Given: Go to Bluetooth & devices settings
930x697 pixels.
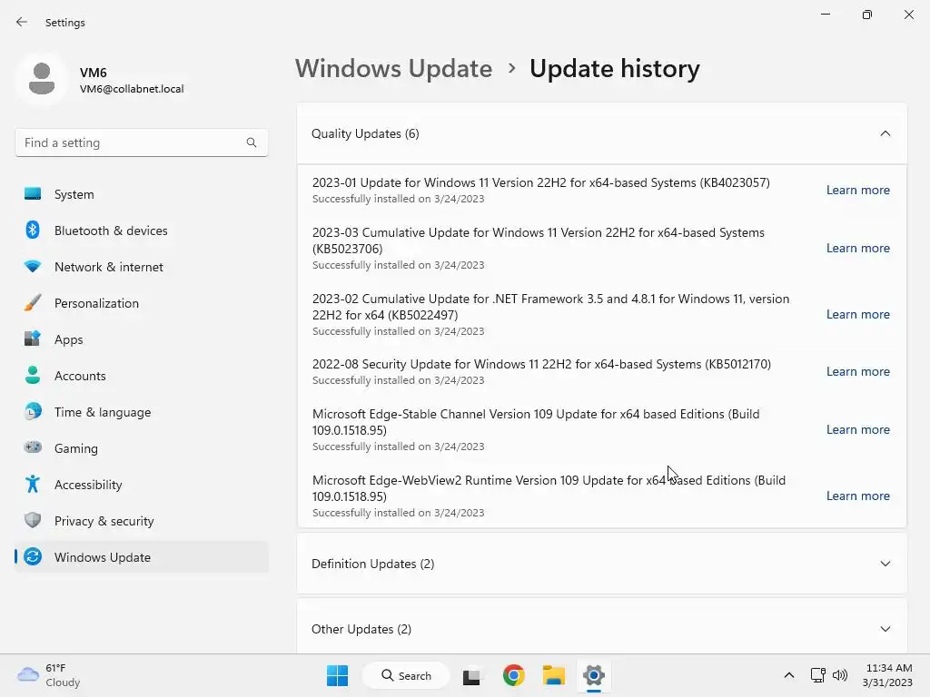Looking at the screenshot, I should pyautogui.click(x=142, y=231).
